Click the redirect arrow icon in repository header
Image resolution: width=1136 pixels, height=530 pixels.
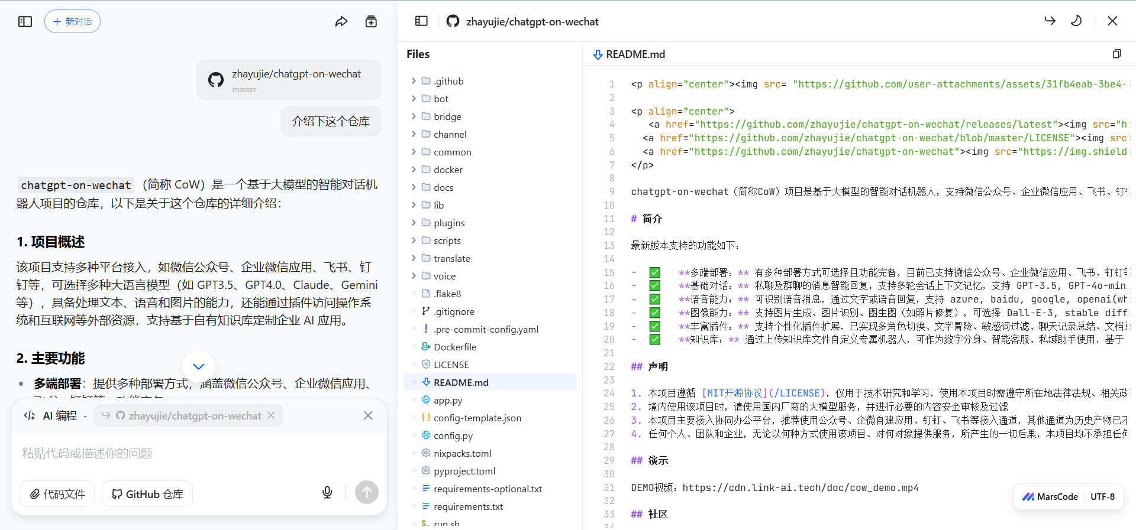pyautogui.click(x=1050, y=21)
